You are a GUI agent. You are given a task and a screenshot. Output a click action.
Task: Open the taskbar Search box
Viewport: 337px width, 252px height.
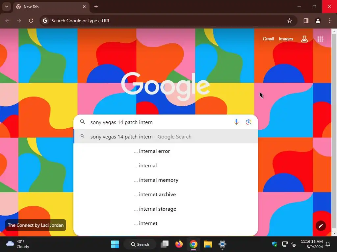point(140,244)
